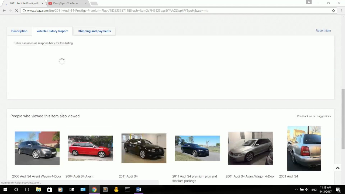
Task: Show hidden system tray icons
Action: pyautogui.click(x=296, y=189)
